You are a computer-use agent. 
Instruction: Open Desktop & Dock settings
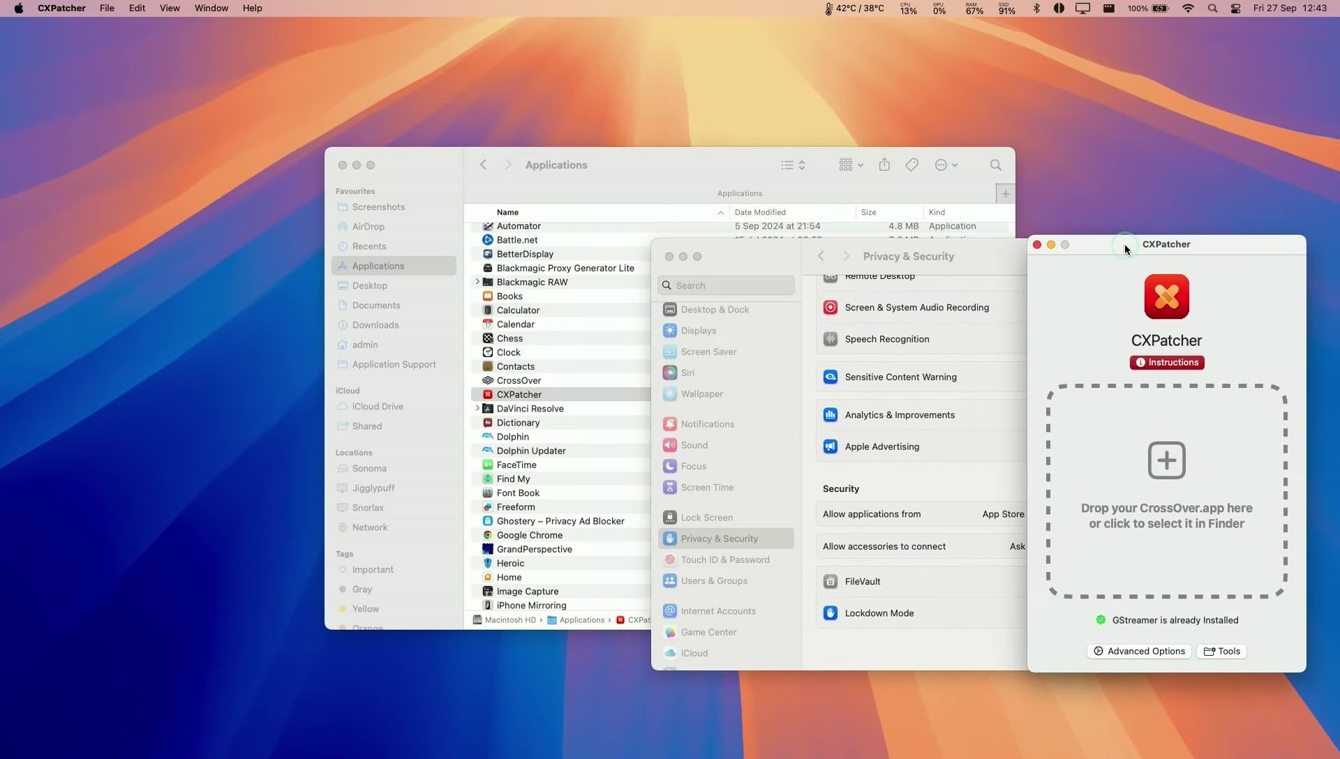point(726,310)
